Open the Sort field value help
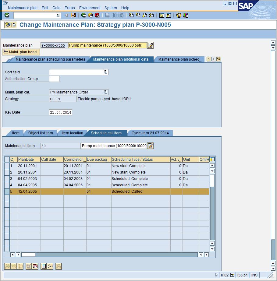277x281 pixels. [106, 72]
